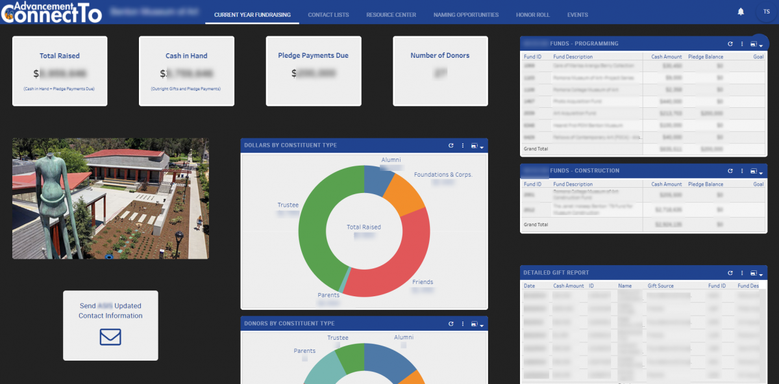Refresh the Donors by Constituent Type chart

[x=451, y=324]
